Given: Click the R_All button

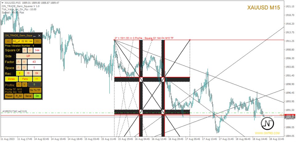Looking at the screenshot, I should tap(19, 96).
